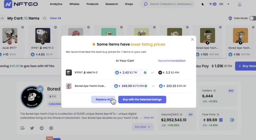Open the Products menu
256x140 pixels.
pos(92,4)
